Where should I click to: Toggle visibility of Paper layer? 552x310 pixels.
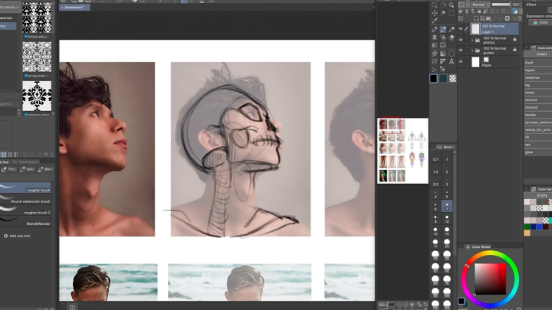pyautogui.click(x=462, y=62)
